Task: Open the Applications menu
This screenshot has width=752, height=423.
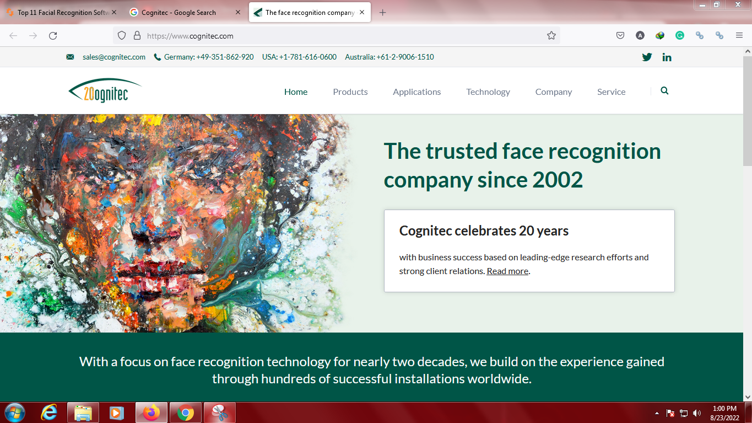Action: pos(417,92)
